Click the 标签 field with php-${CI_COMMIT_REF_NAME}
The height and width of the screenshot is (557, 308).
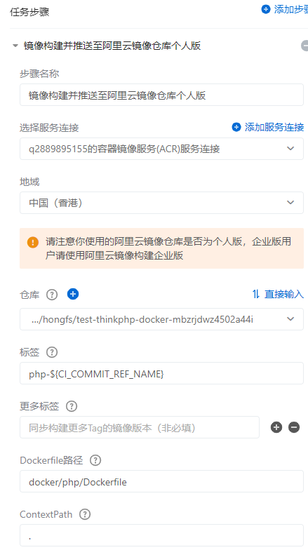click(161, 373)
